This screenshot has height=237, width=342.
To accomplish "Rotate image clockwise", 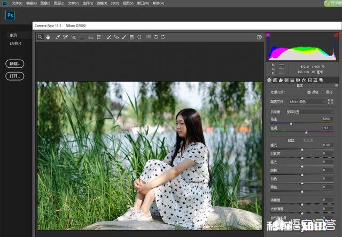I will [x=162, y=37].
